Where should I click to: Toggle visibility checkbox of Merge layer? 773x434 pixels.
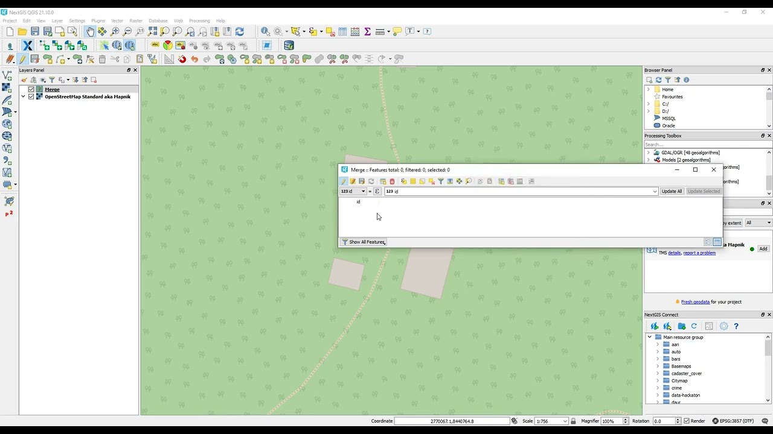[31, 89]
